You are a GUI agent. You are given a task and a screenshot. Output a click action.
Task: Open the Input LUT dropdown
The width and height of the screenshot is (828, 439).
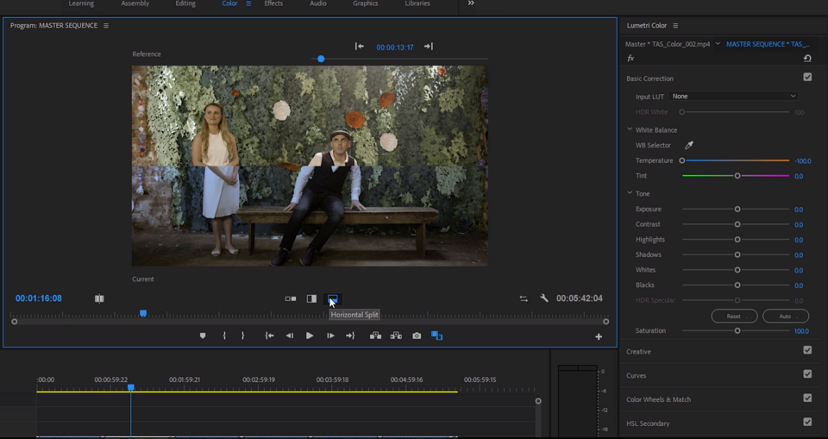pos(734,97)
